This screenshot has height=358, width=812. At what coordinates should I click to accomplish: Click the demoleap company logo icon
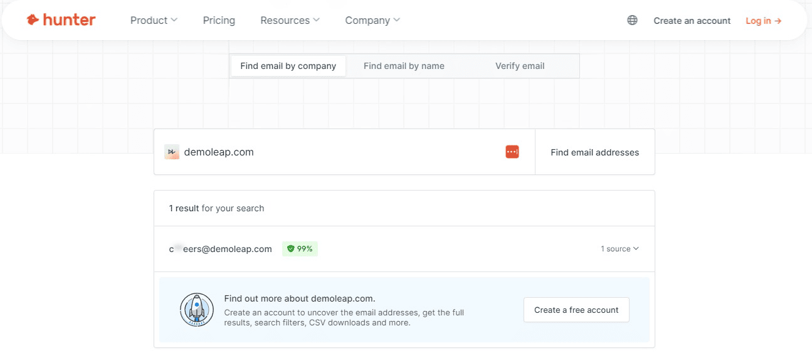pos(172,152)
